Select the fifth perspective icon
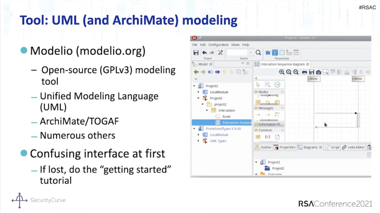Image resolution: width=380 pixels, height=213 pixels. [296, 53]
